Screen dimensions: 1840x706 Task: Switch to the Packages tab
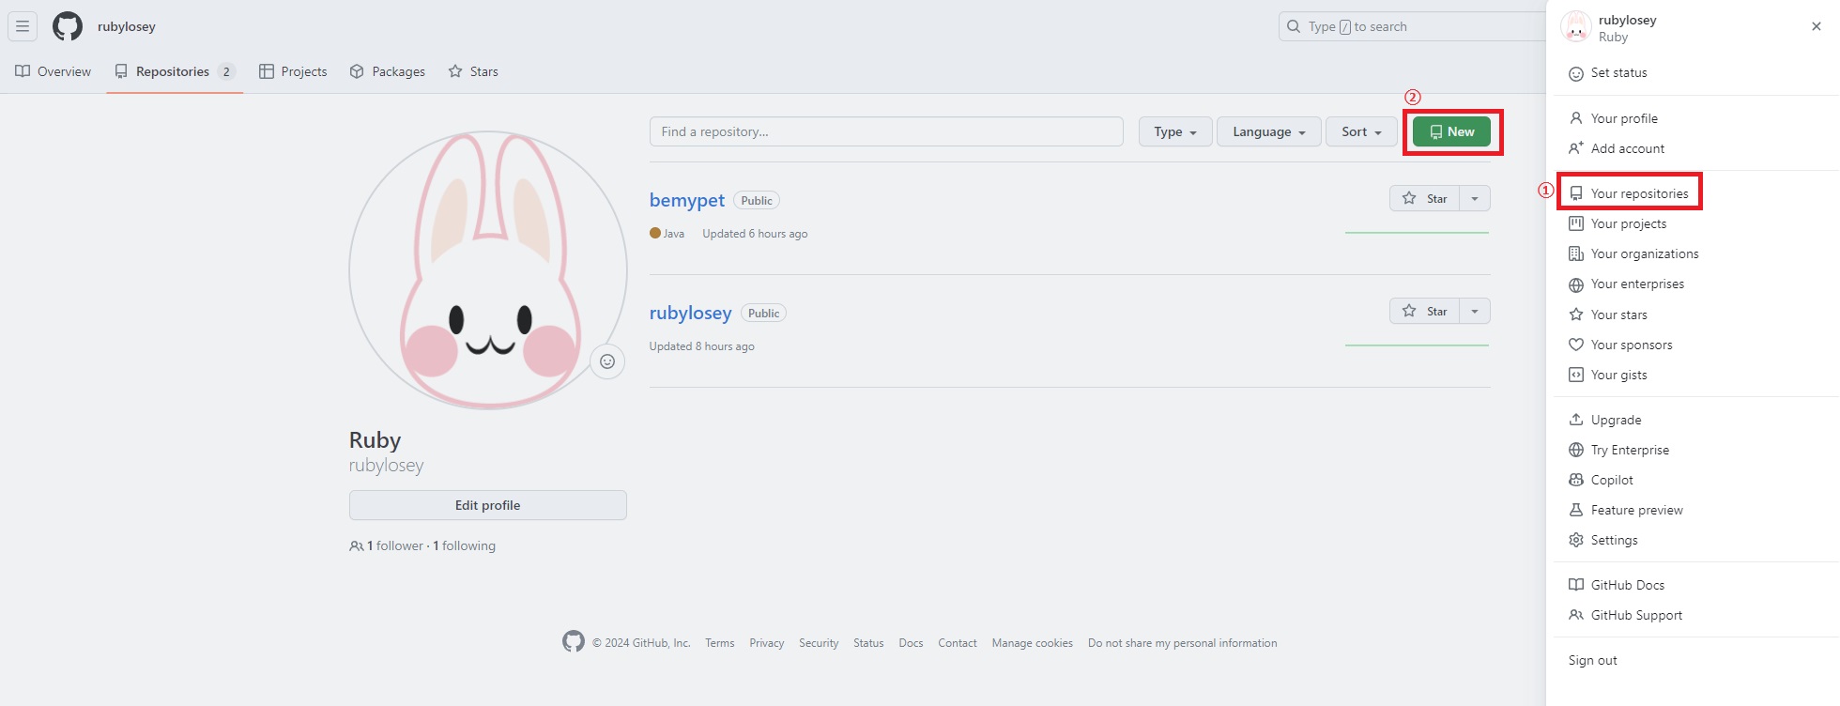[388, 71]
